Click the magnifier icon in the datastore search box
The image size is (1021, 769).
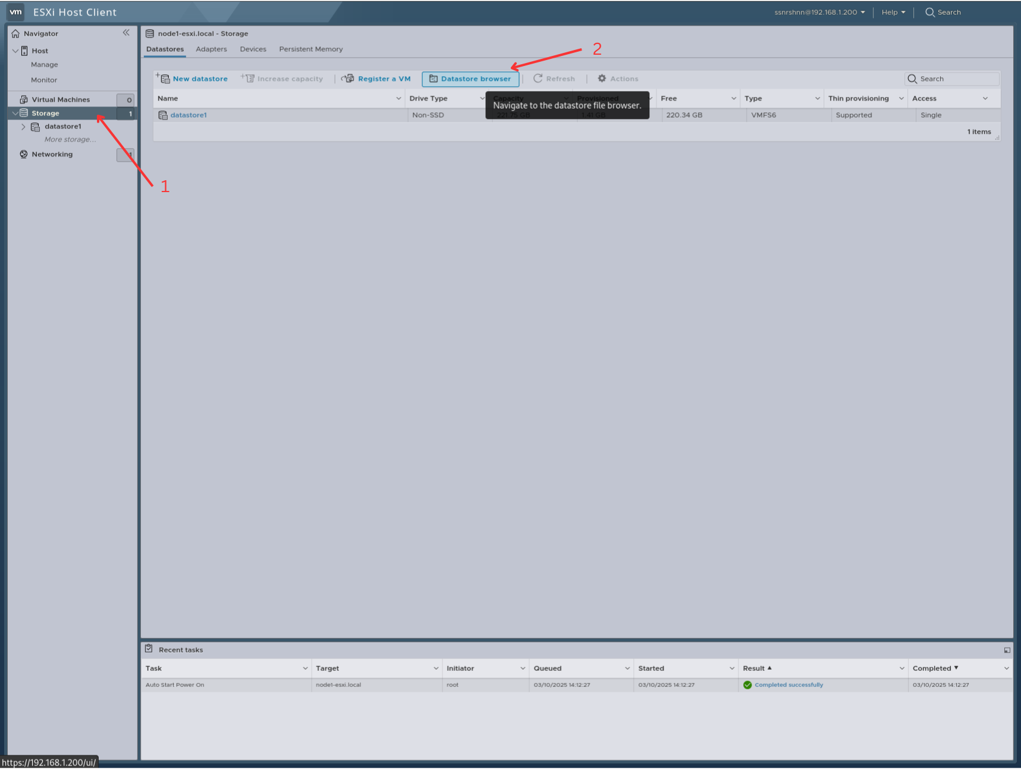click(913, 79)
